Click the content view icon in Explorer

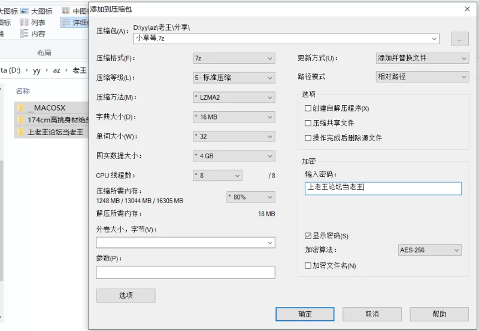click(25, 33)
